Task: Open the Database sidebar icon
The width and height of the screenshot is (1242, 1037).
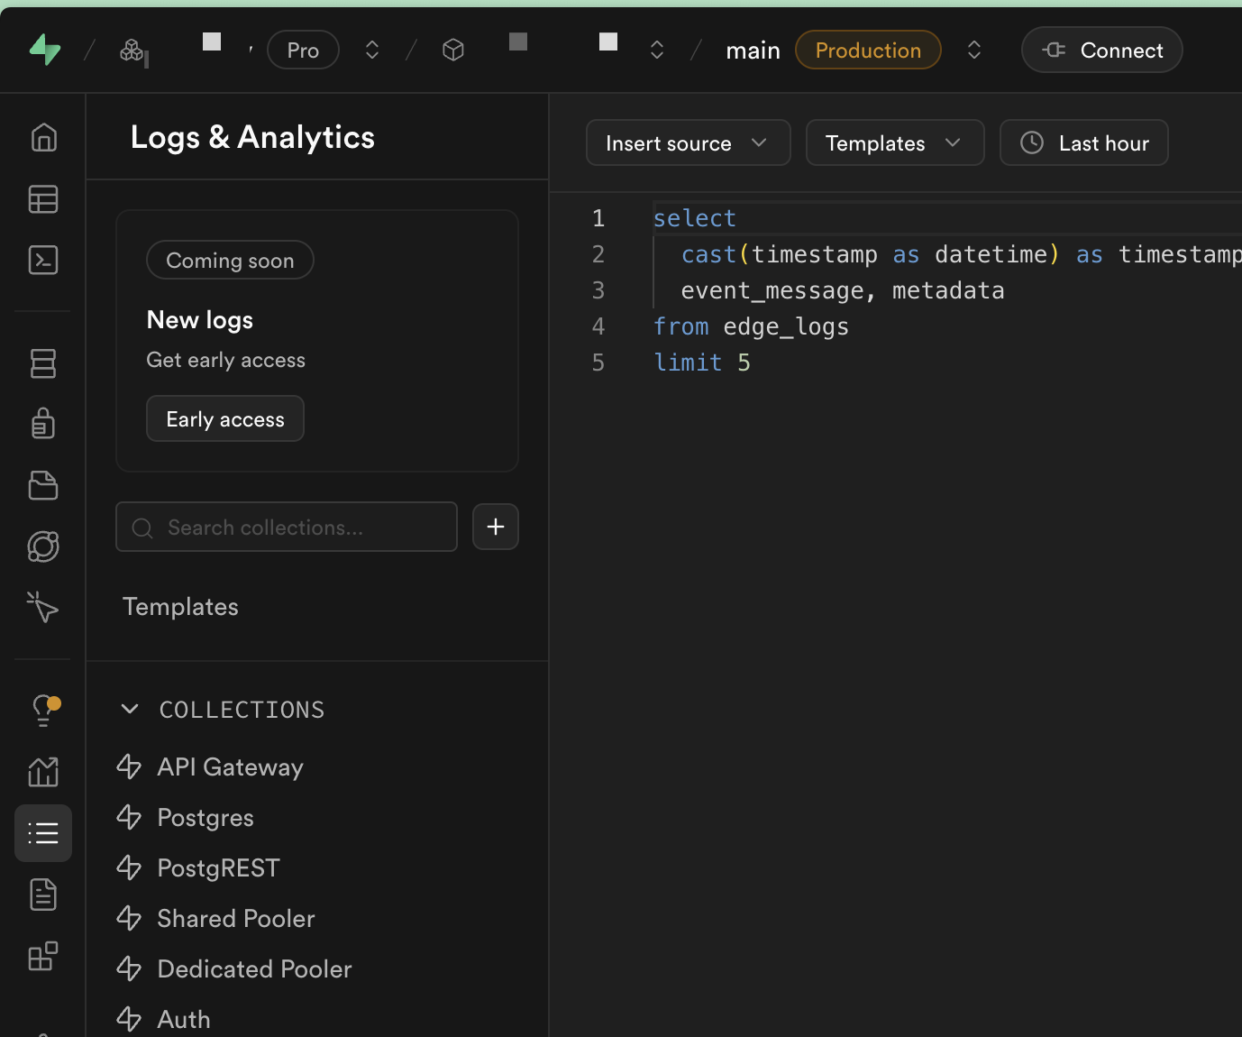Action: pyautogui.click(x=43, y=363)
